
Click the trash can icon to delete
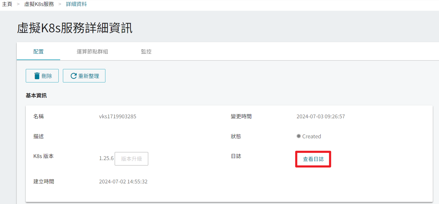[x=37, y=76]
